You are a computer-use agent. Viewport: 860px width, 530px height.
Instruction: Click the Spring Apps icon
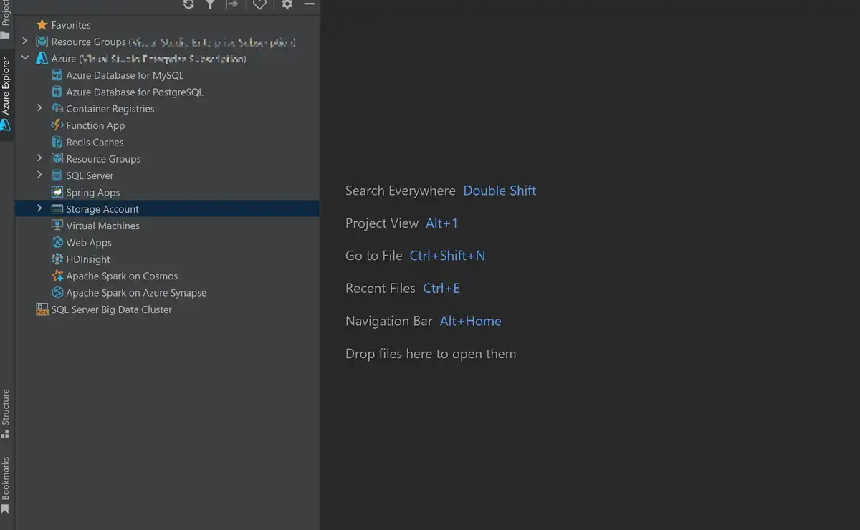click(57, 192)
